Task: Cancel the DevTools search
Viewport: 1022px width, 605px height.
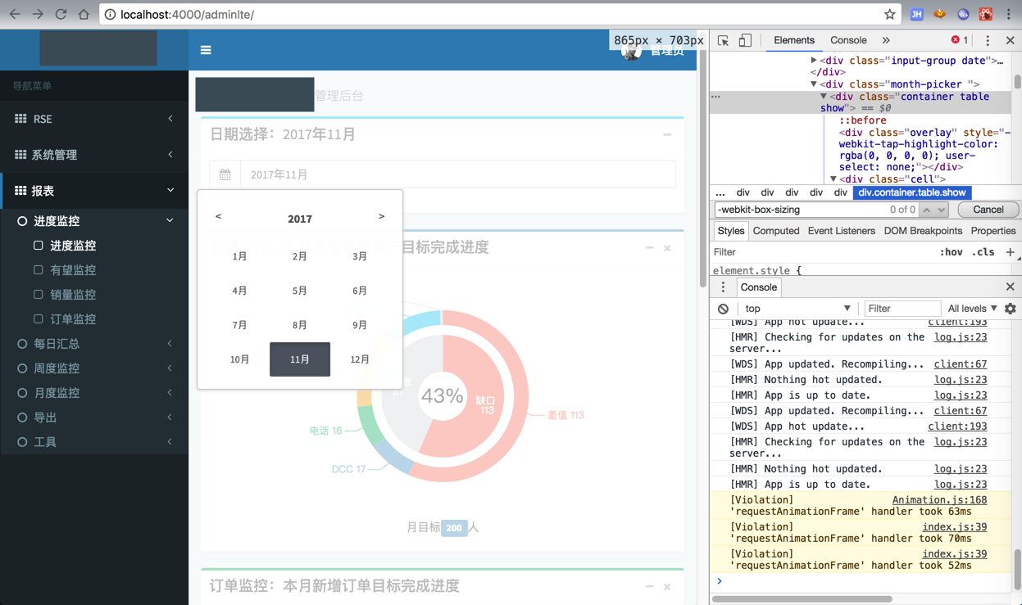Action: point(988,210)
